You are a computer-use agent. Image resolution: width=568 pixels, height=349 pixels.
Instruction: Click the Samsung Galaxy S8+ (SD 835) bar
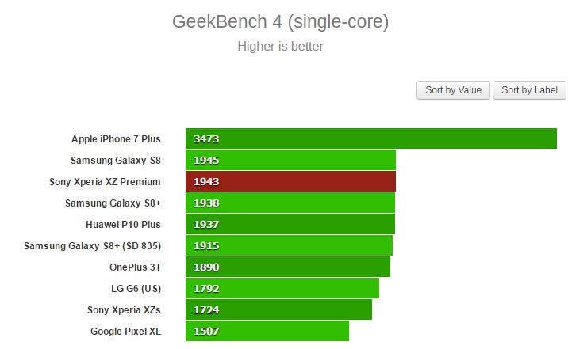[x=289, y=245]
